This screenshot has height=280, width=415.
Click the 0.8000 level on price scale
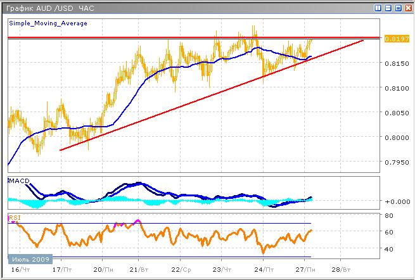(x=396, y=137)
